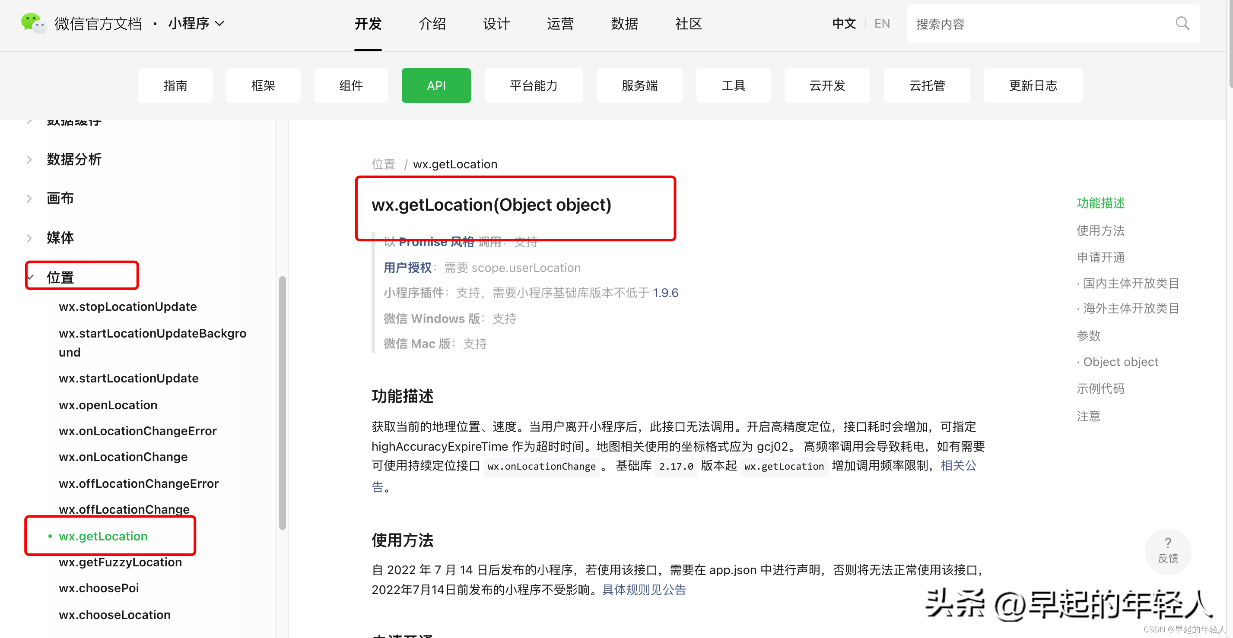Open the API tab
1233x638 pixels.
[436, 85]
